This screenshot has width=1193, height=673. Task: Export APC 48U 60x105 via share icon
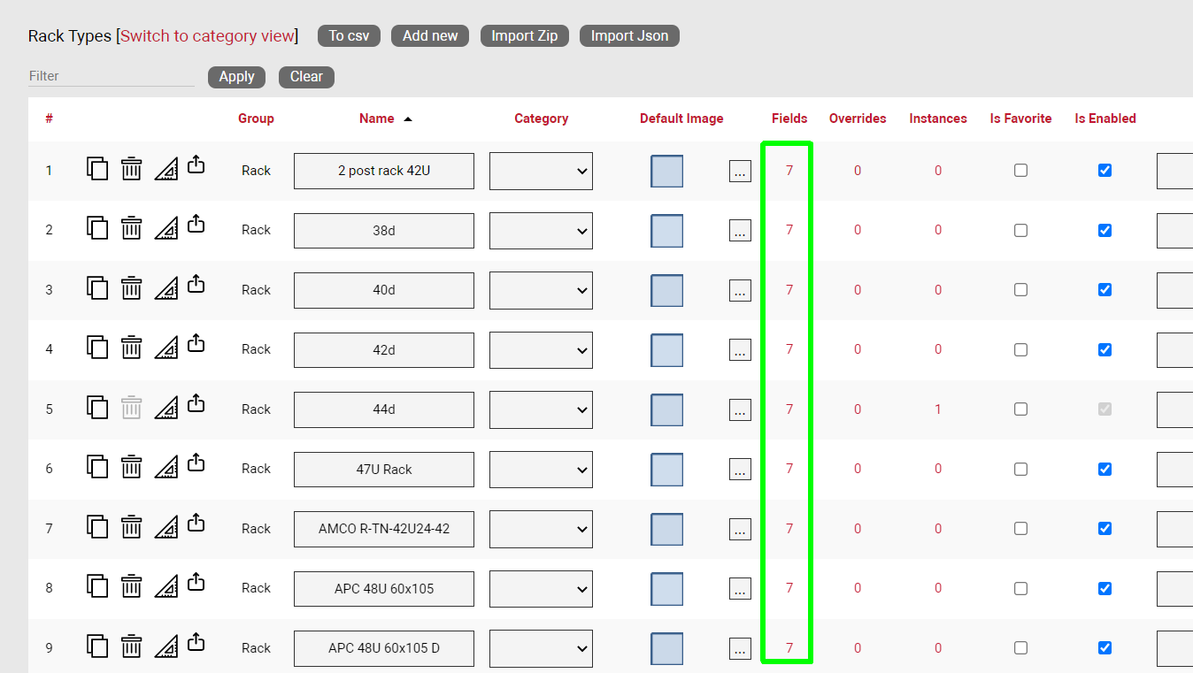pyautogui.click(x=196, y=583)
